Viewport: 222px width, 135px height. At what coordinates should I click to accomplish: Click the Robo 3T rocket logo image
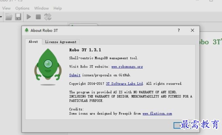click(x=48, y=67)
